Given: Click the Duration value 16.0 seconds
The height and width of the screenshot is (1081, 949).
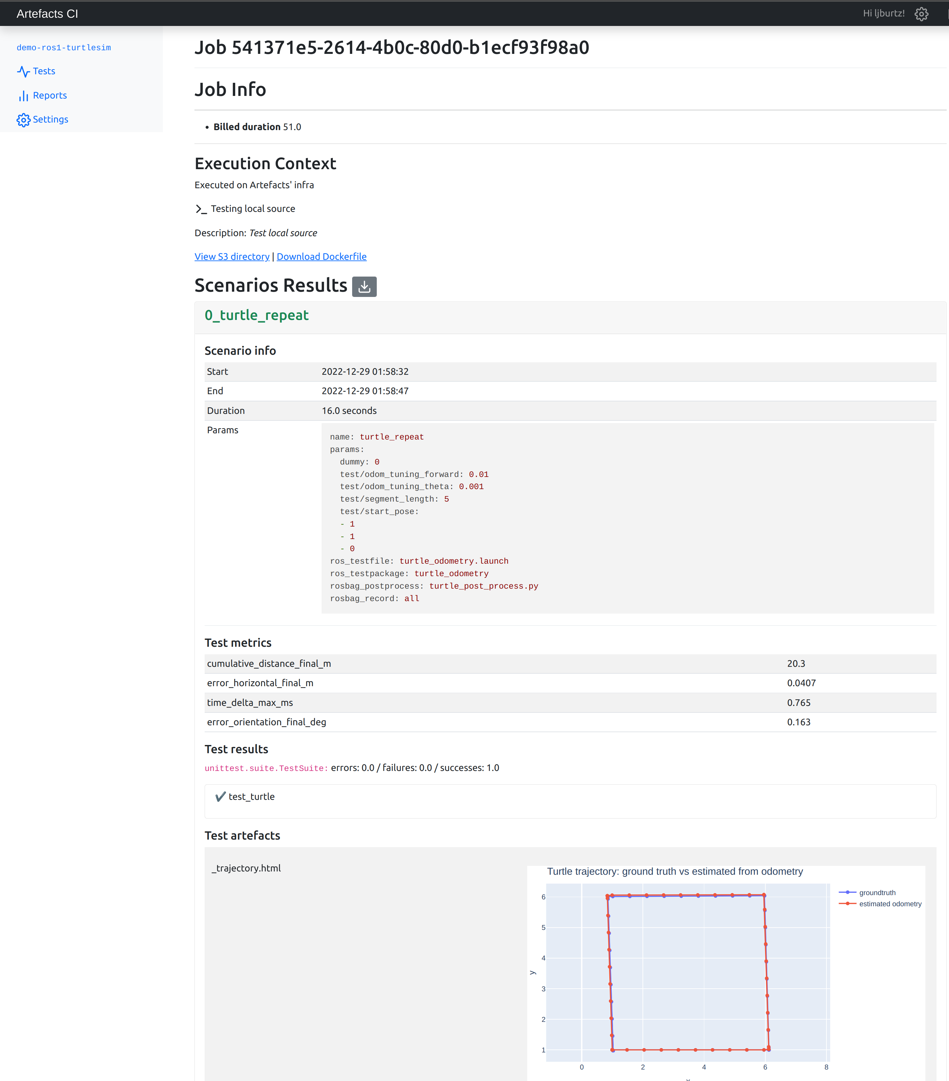Looking at the screenshot, I should [x=349, y=411].
